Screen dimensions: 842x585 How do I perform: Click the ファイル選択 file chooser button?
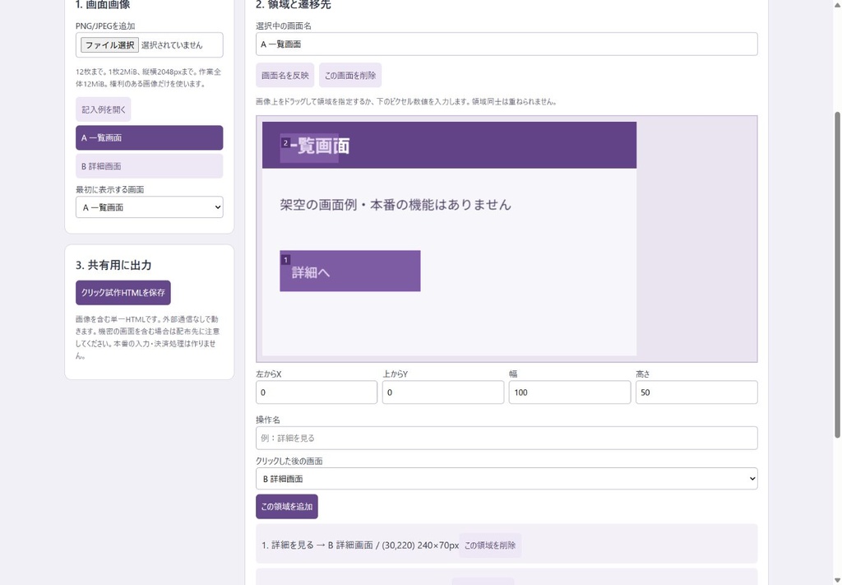pyautogui.click(x=109, y=45)
